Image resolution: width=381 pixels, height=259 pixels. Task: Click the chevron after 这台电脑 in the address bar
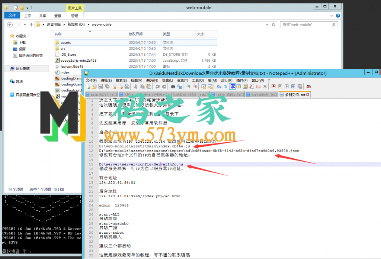(x=64, y=25)
